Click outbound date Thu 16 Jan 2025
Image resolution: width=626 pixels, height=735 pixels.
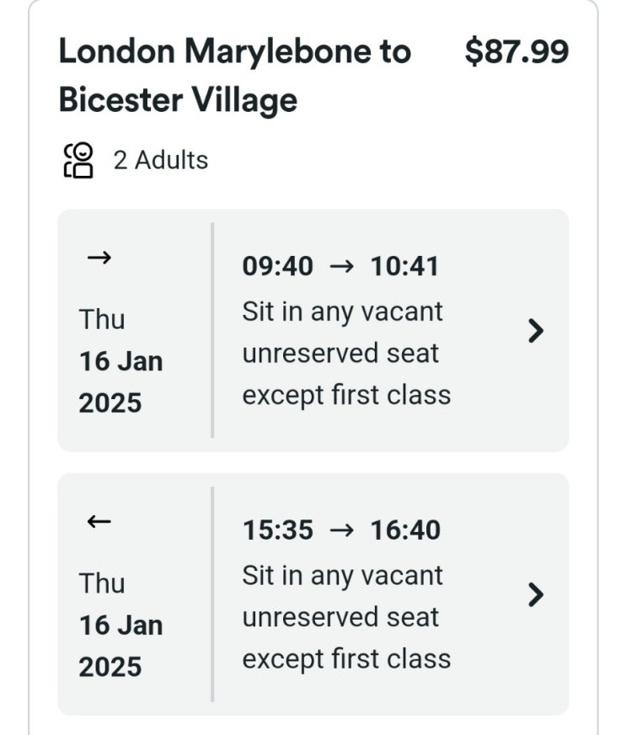pyautogui.click(x=120, y=361)
